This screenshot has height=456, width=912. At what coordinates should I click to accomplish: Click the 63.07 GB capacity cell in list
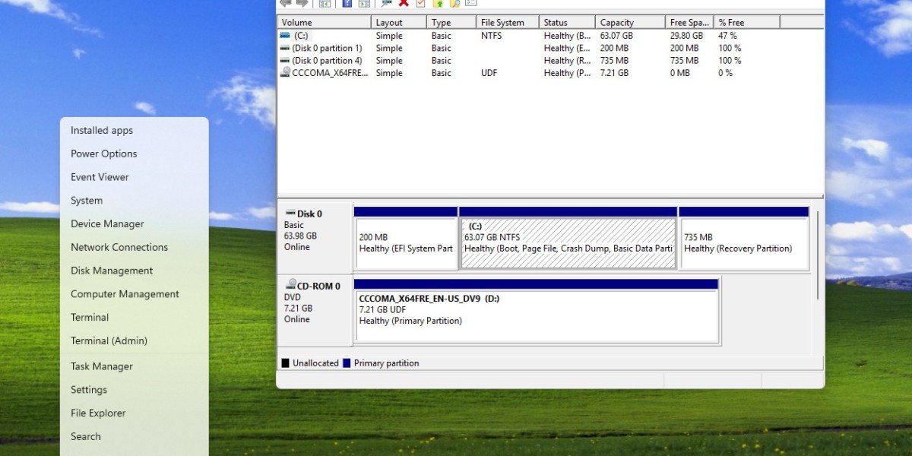tap(616, 36)
